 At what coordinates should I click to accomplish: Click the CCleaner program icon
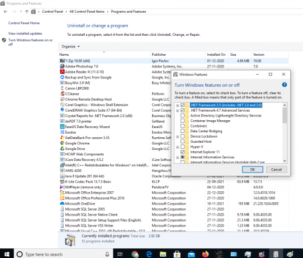click(62, 93)
